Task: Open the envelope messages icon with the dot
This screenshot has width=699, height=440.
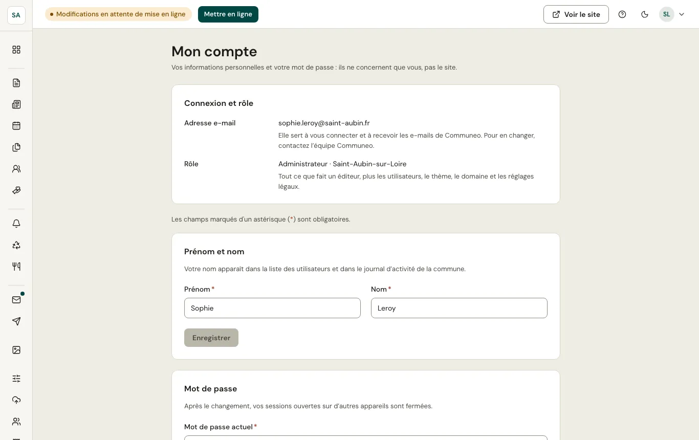Action: (x=16, y=300)
